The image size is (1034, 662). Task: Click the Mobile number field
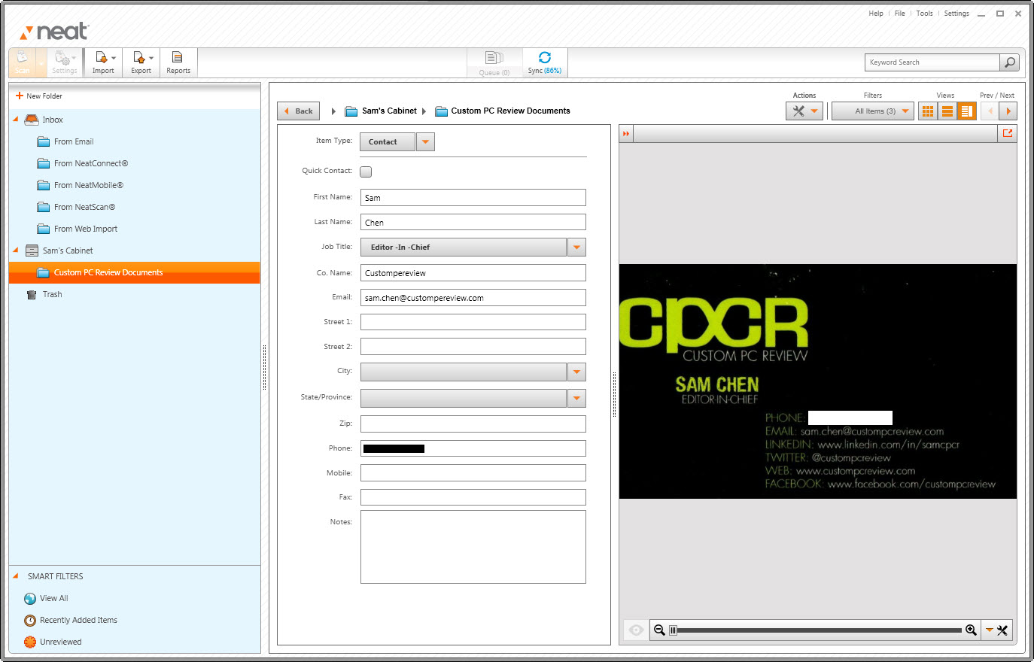coord(473,473)
